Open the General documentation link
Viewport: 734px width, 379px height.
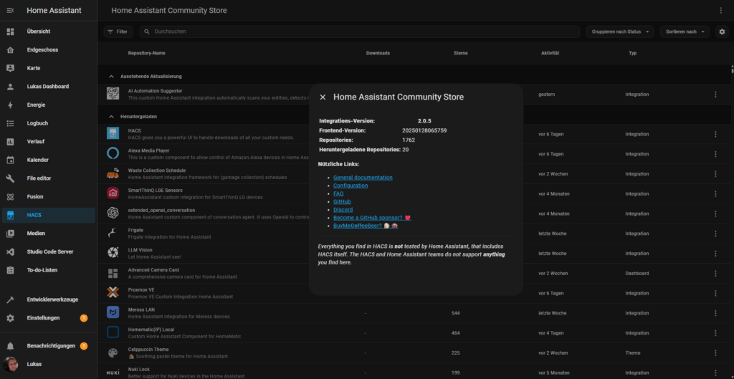click(x=363, y=178)
